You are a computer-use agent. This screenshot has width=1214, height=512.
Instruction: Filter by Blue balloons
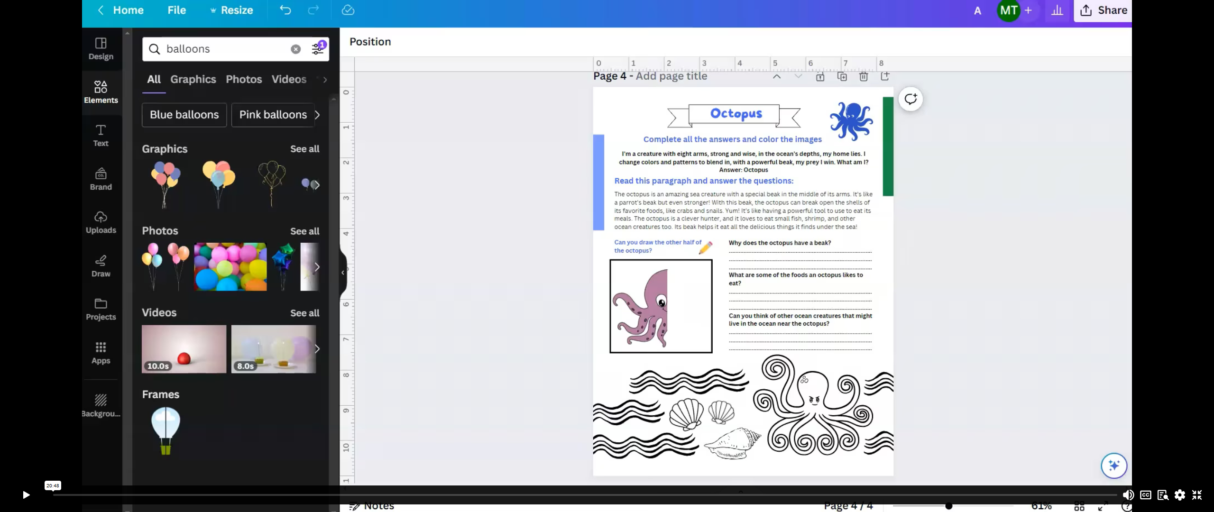pyautogui.click(x=184, y=115)
